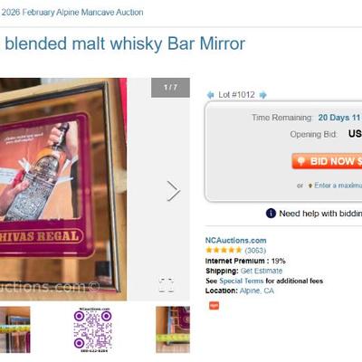Open the NCAuctions.com seller link
This screenshot has height=362, width=362.
(235, 241)
